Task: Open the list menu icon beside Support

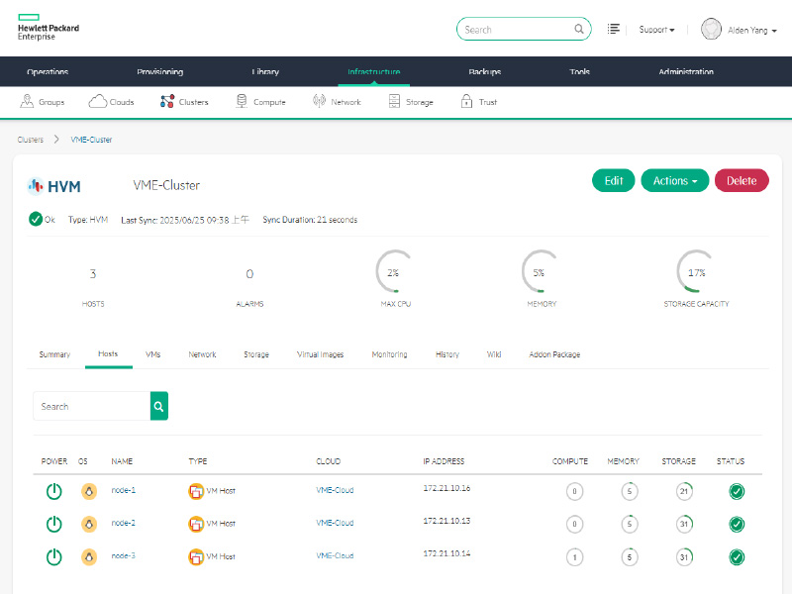Action: click(613, 30)
